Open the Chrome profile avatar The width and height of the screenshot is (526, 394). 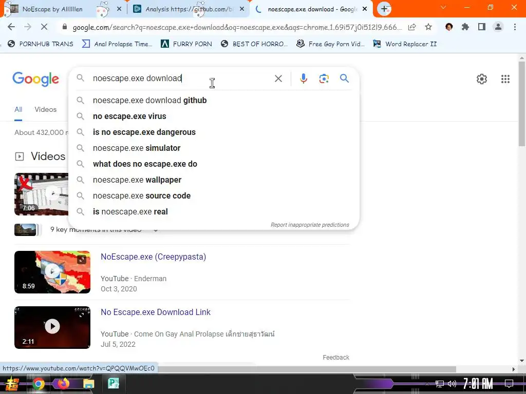(498, 27)
